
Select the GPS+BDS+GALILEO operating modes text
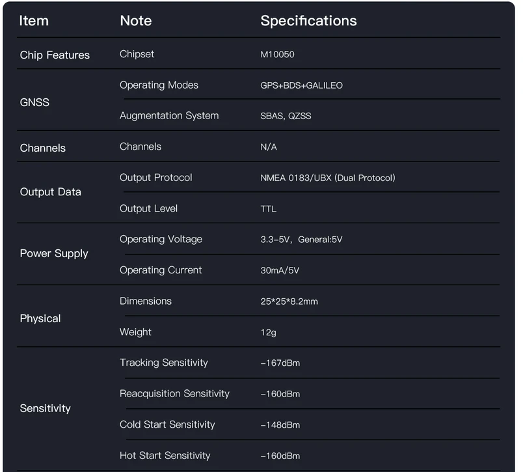pos(301,85)
